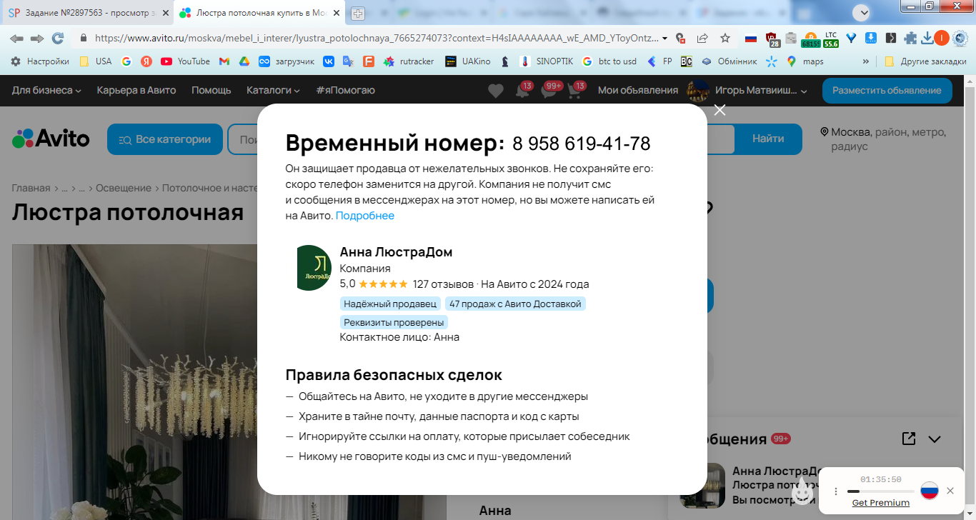The height and width of the screenshot is (520, 976).
Task: Open the YouTube bookmark
Action: (x=186, y=61)
